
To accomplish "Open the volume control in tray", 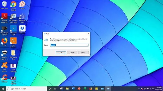I will tap(153, 89).
